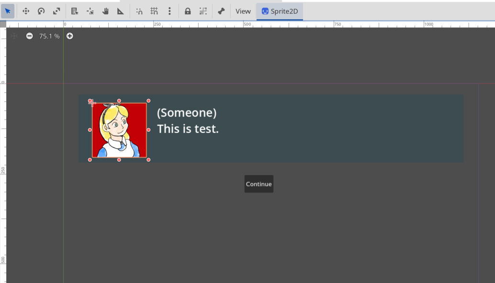
Task: Click the sprite's bottom-center selection handle
Action: pyautogui.click(x=119, y=160)
